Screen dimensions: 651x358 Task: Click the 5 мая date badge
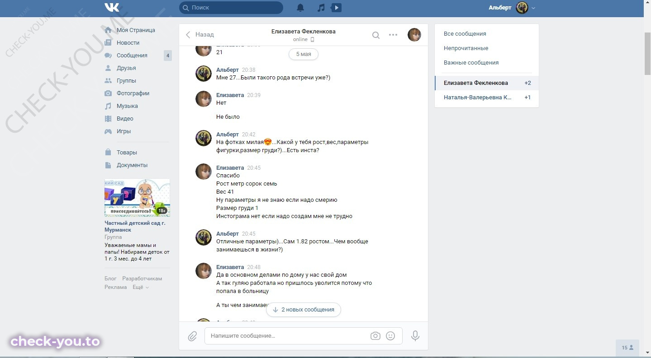tap(304, 54)
